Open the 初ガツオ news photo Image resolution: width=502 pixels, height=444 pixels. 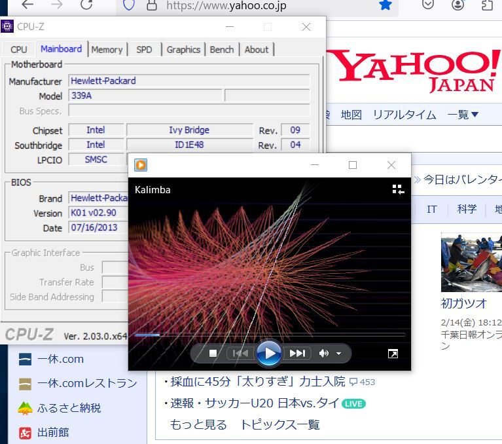[x=471, y=263]
